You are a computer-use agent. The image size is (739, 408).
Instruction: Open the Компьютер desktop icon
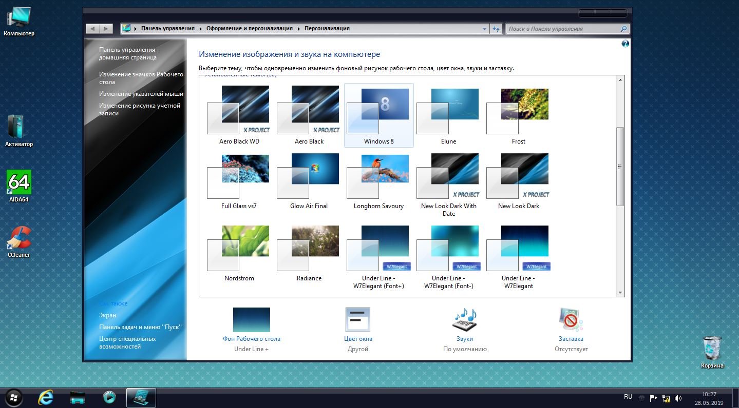[19, 22]
